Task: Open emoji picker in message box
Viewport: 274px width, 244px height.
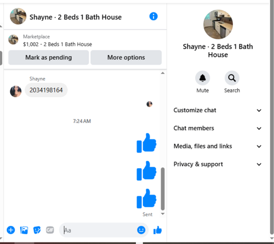Action: point(141,230)
